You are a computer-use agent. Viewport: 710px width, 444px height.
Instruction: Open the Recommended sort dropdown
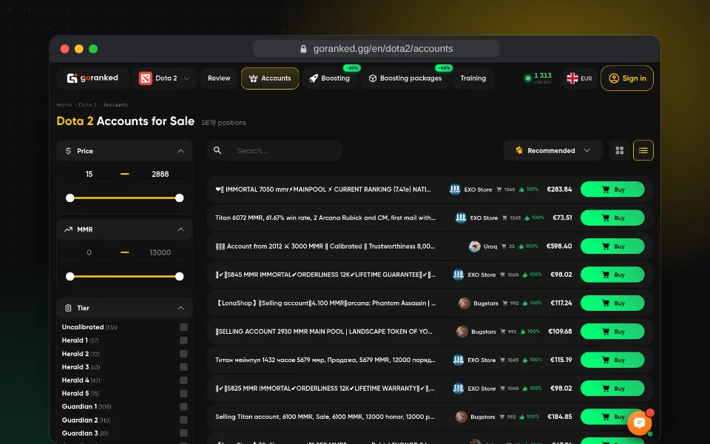[553, 150]
